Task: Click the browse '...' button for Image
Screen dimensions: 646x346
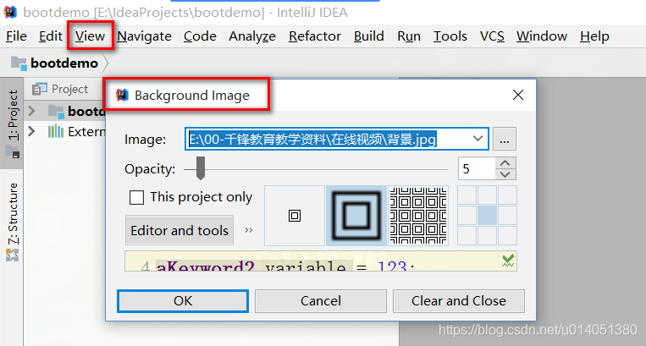Action: pos(505,139)
